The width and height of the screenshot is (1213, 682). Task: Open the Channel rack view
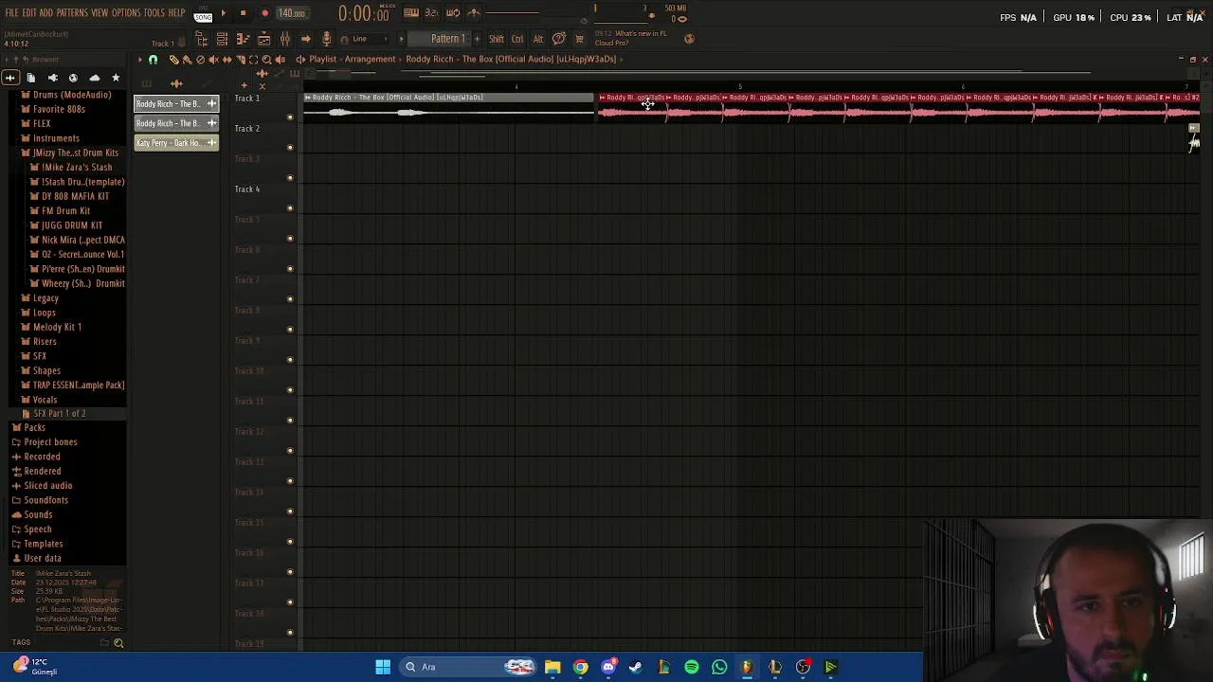(222, 39)
